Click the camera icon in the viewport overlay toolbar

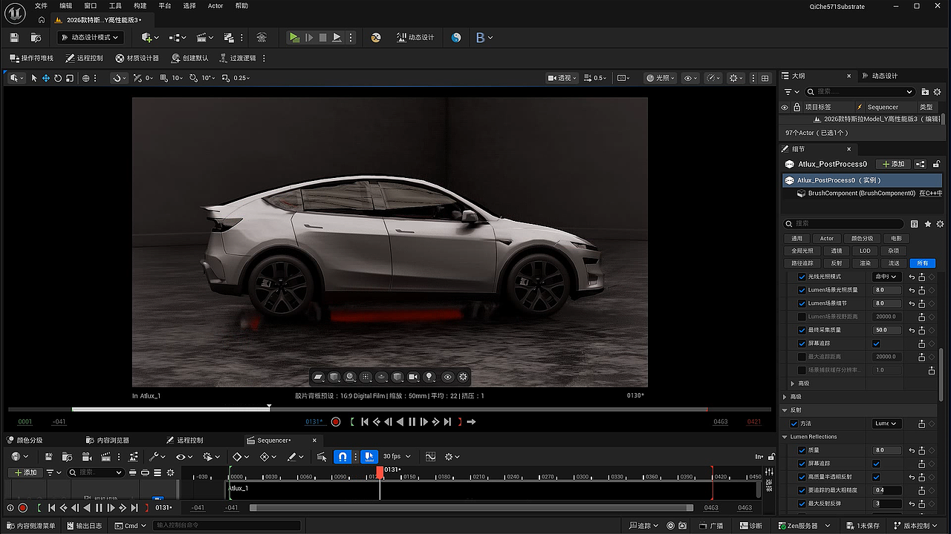(x=413, y=377)
